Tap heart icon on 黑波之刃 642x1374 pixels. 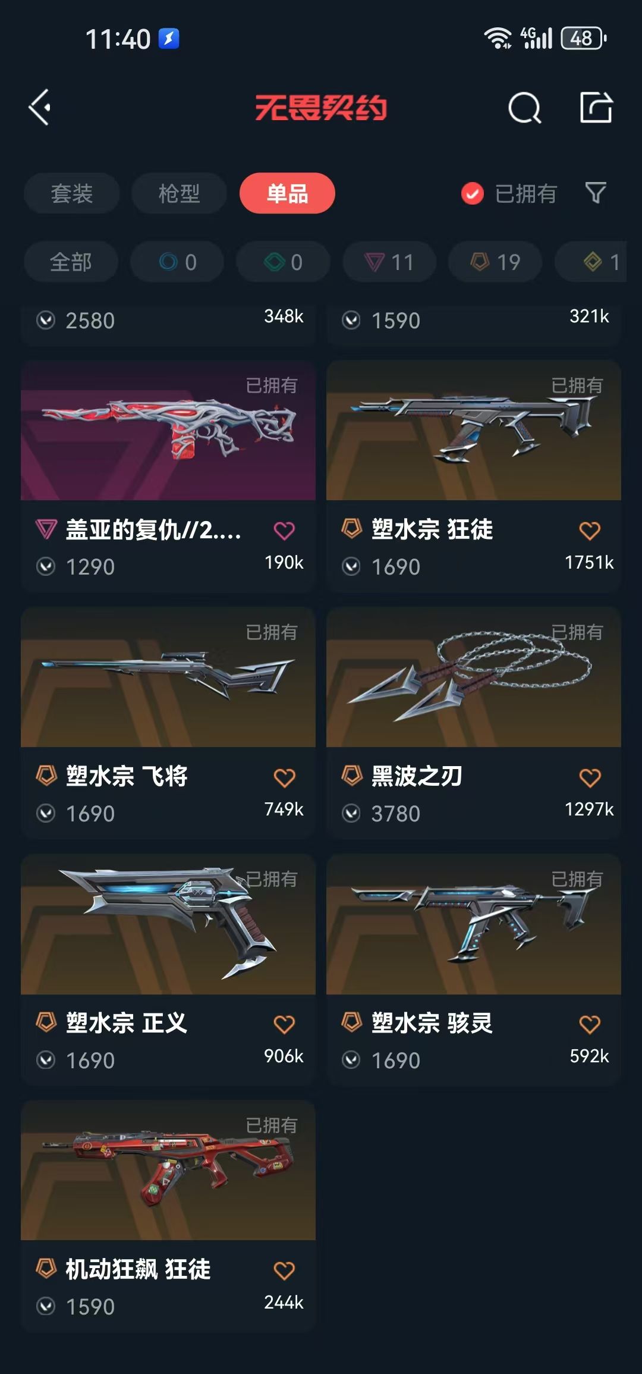click(590, 777)
